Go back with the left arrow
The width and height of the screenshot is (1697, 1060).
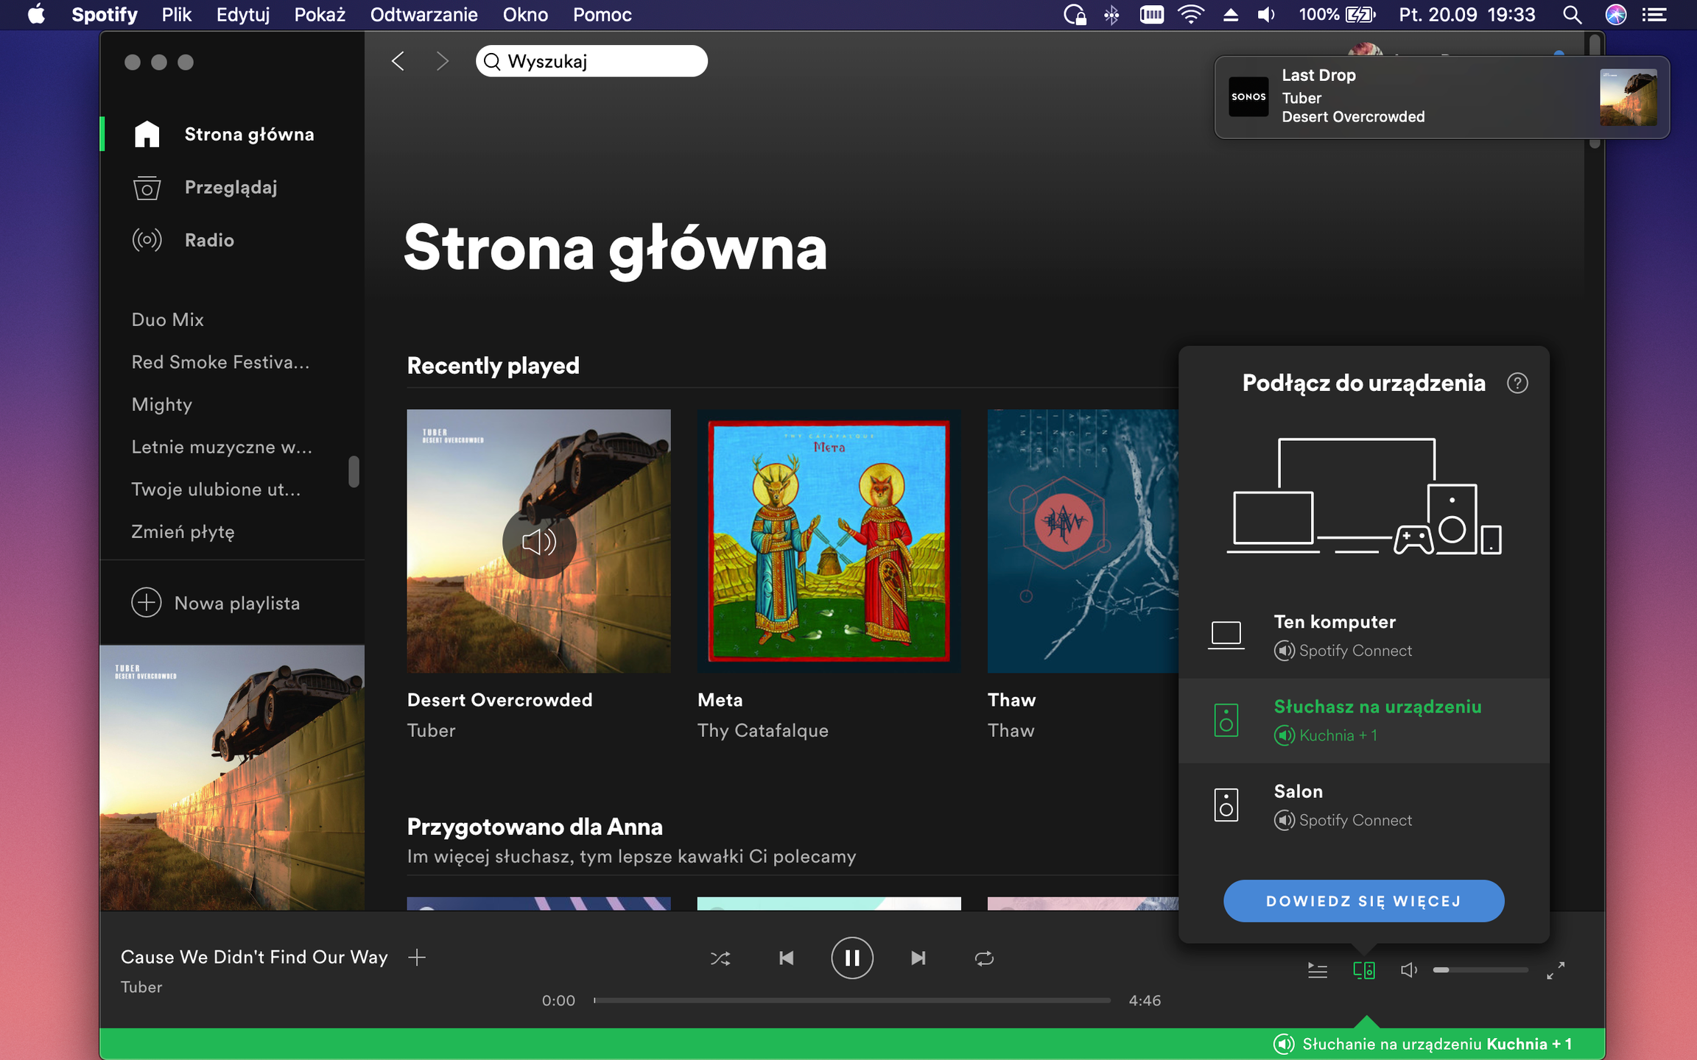(x=398, y=61)
